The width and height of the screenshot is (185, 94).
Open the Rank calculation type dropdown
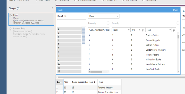click(104, 16)
